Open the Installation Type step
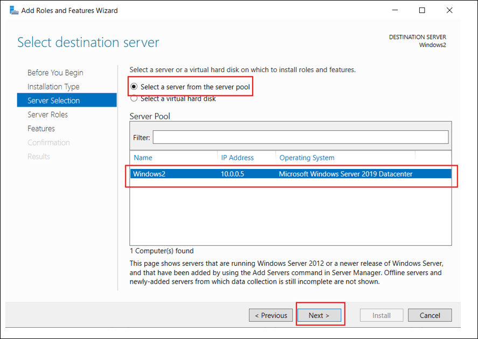 pos(53,87)
